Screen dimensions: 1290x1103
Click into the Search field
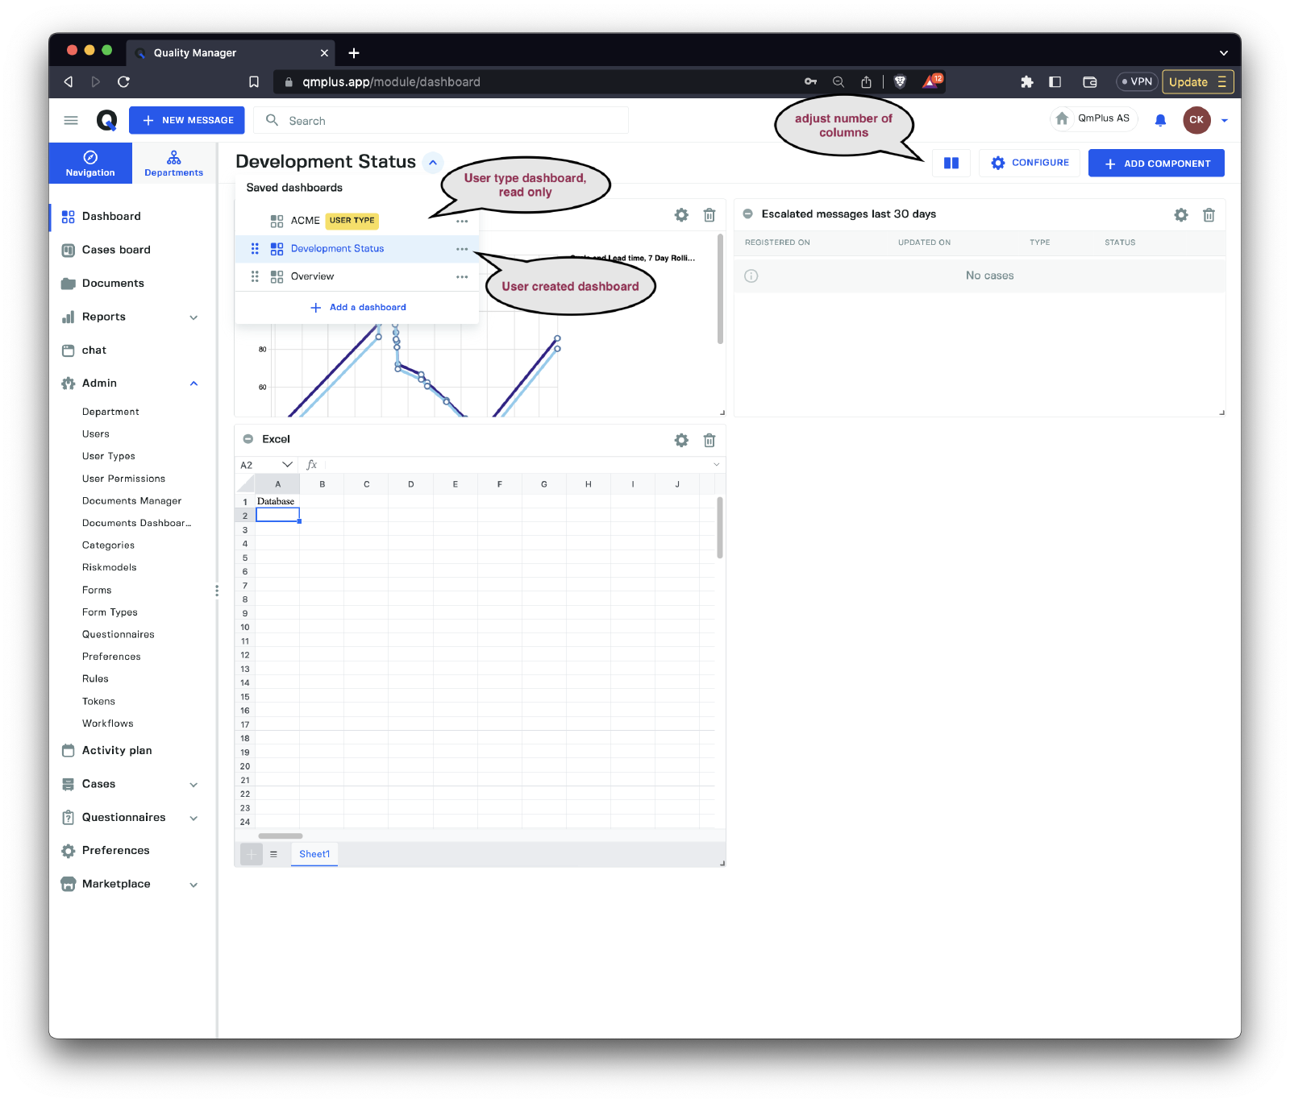pos(451,121)
